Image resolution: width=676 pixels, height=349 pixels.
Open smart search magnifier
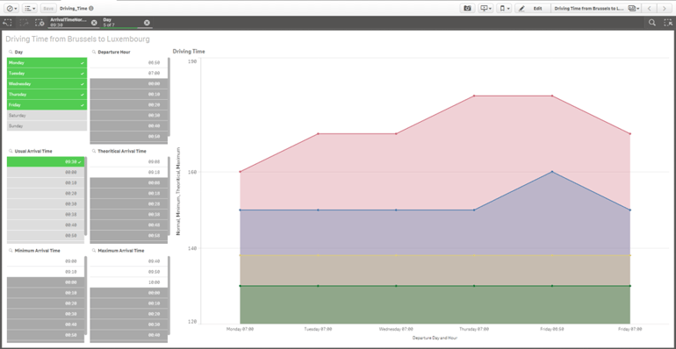click(652, 23)
